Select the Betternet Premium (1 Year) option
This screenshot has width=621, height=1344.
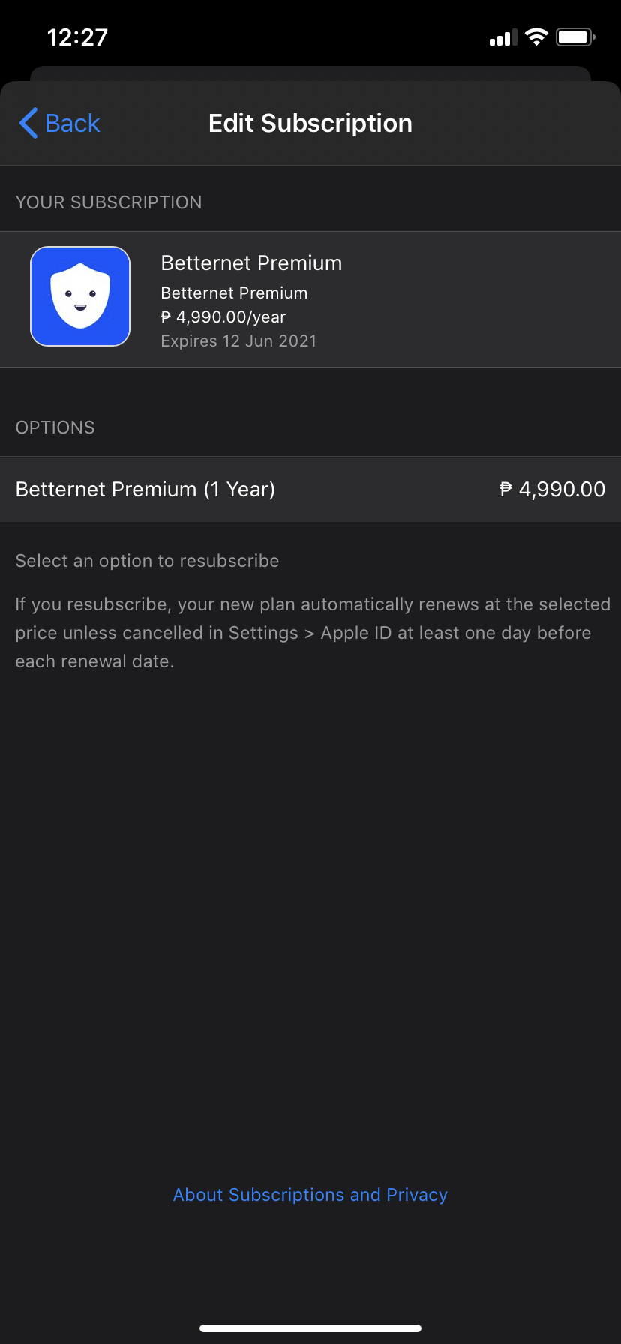tap(145, 490)
